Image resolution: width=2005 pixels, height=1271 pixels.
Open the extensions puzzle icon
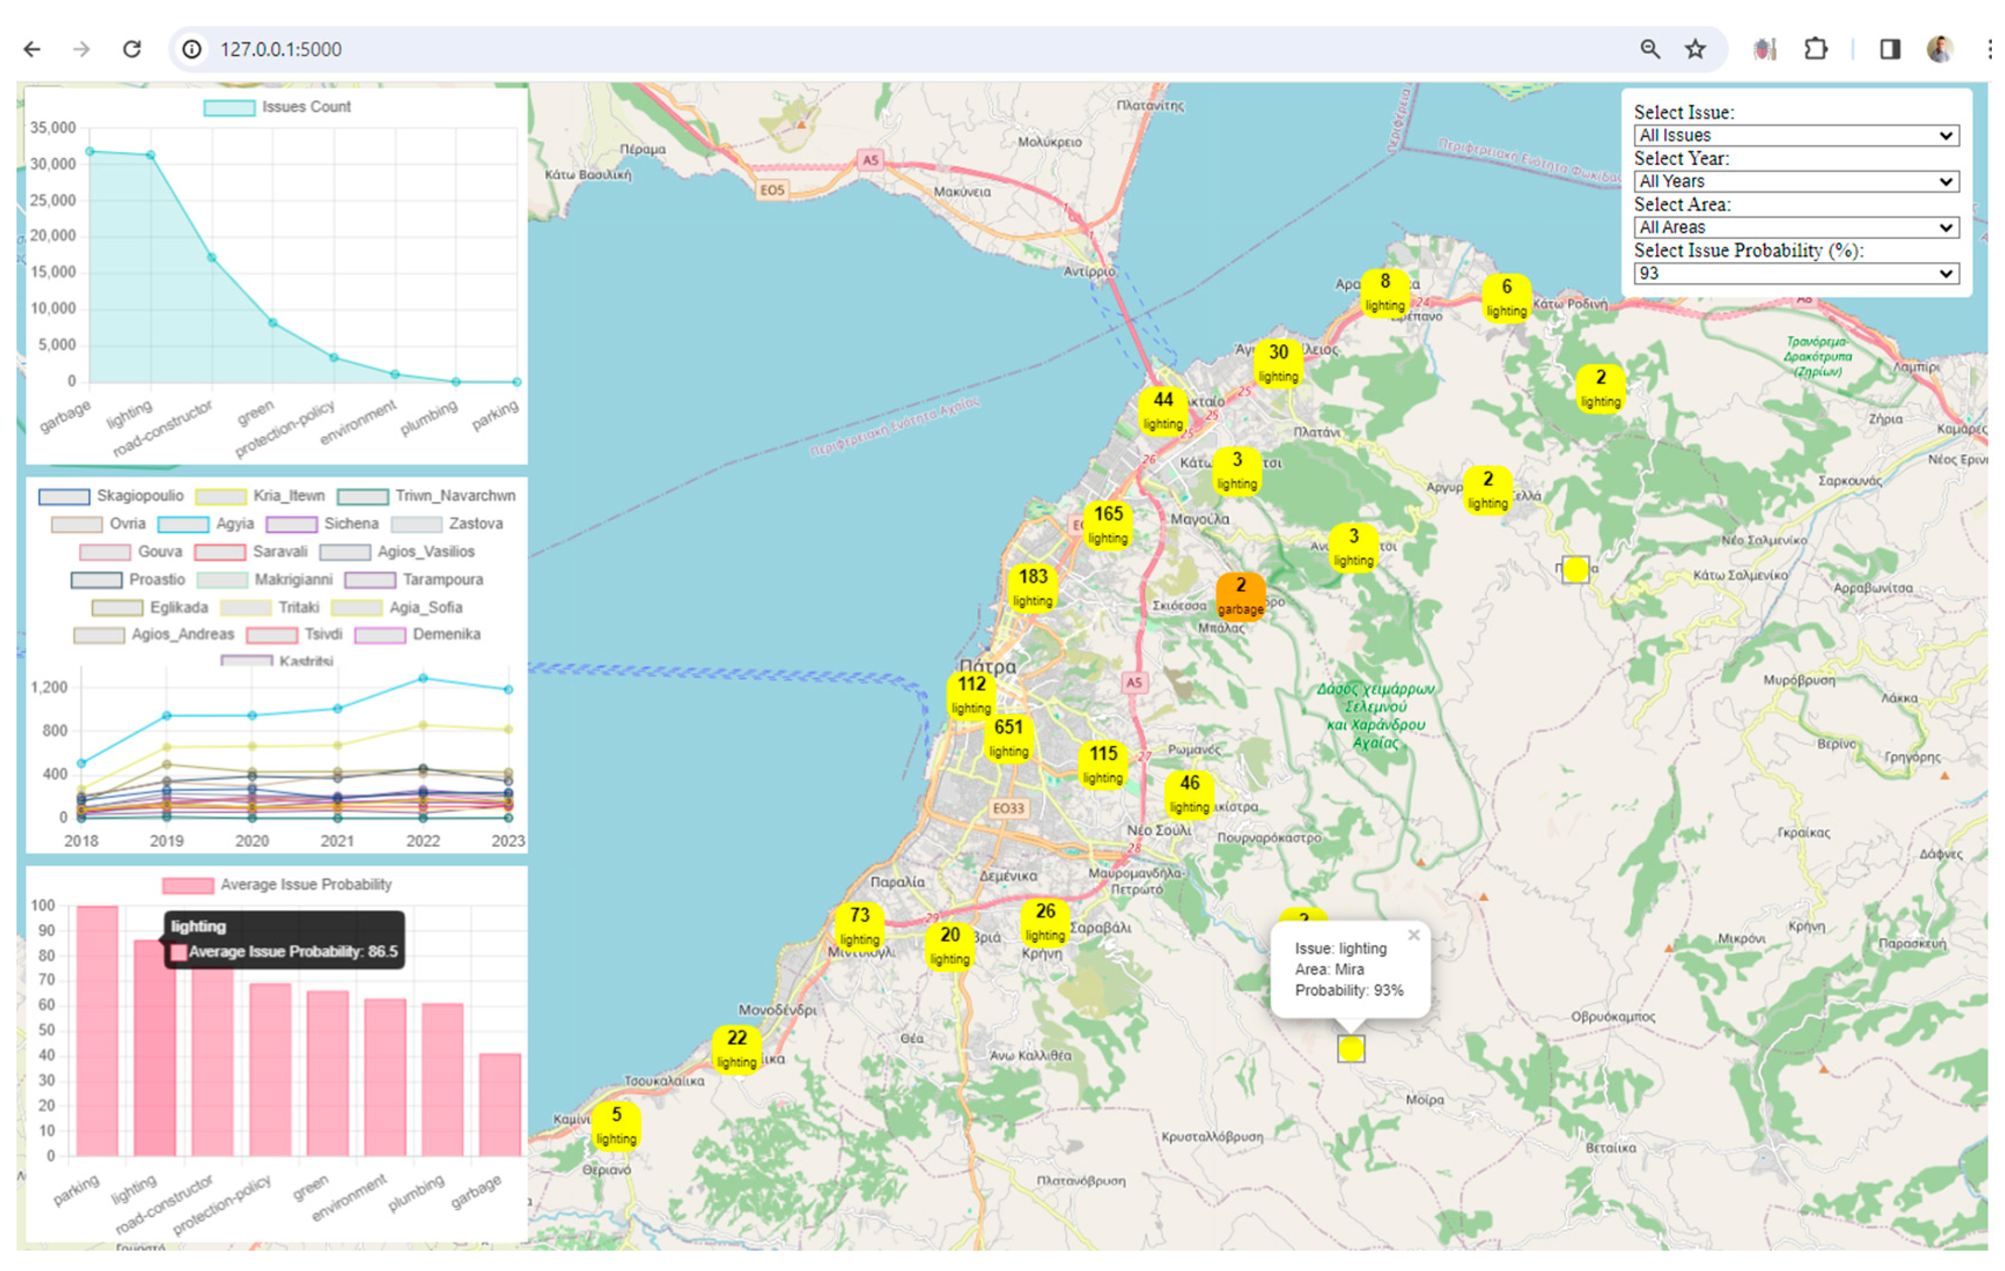[x=1815, y=49]
